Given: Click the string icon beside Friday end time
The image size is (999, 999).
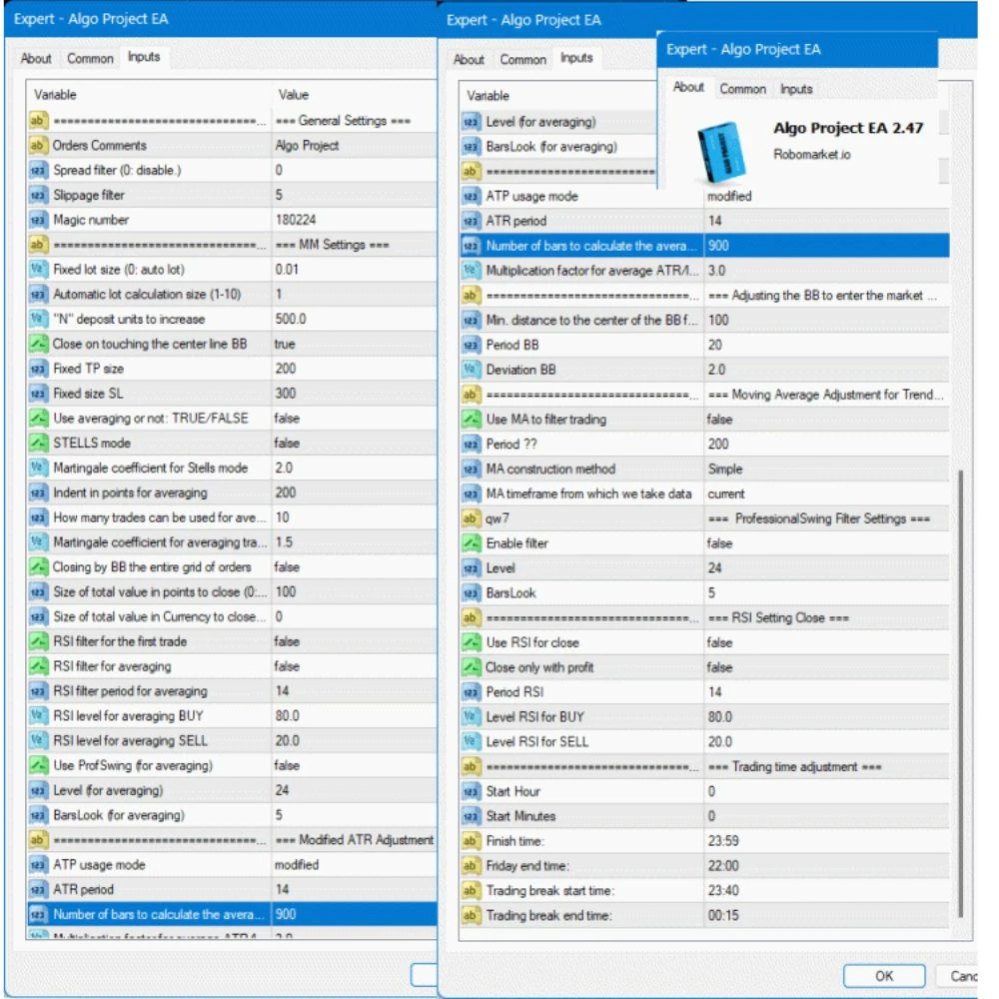Looking at the screenshot, I should (x=471, y=866).
